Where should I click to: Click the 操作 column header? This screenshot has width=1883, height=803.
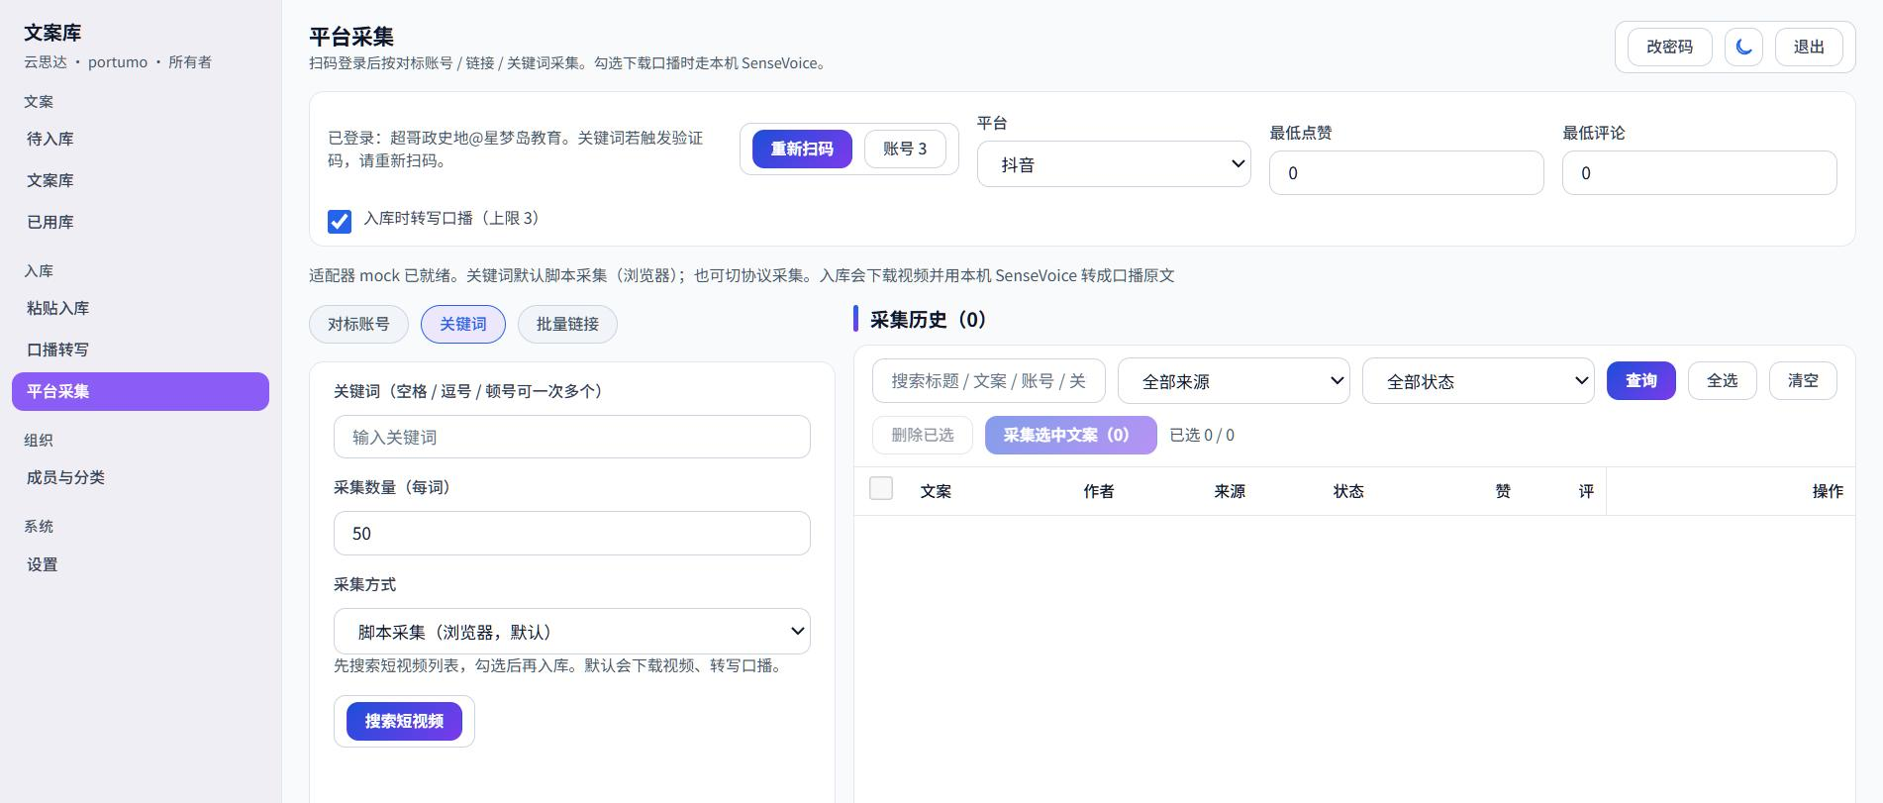(x=1828, y=491)
